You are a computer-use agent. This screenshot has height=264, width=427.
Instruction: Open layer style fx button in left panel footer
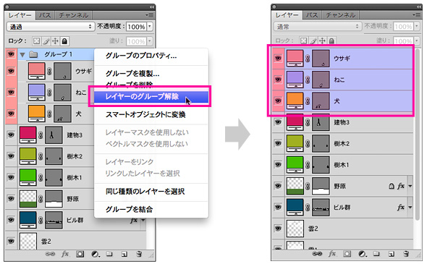point(65,254)
